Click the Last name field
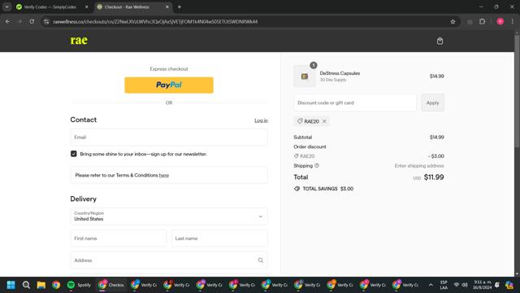 (219, 238)
